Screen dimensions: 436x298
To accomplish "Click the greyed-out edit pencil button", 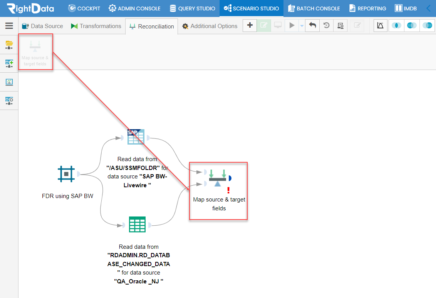I will (x=357, y=25).
